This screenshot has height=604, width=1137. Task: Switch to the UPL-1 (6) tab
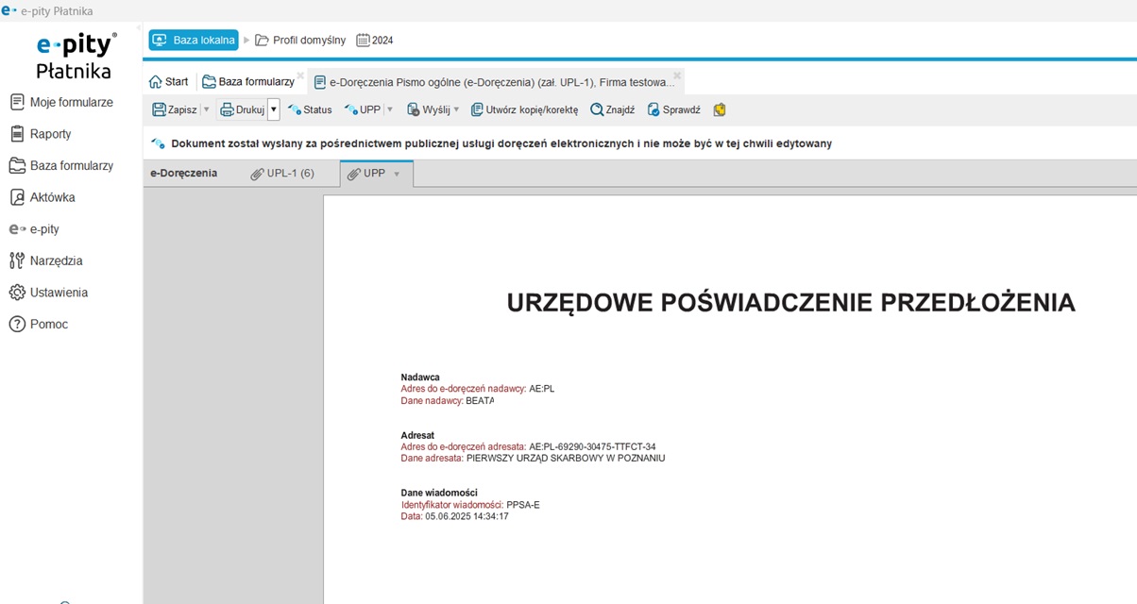(282, 174)
